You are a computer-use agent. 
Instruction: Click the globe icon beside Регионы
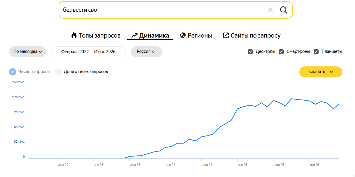pos(183,35)
